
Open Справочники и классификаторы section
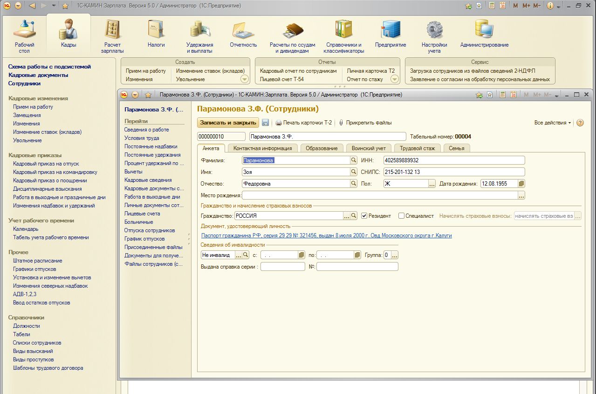344,37
